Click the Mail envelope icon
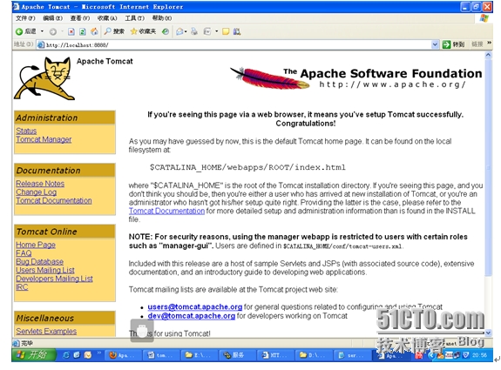This screenshot has height=370, width=501. point(179,31)
